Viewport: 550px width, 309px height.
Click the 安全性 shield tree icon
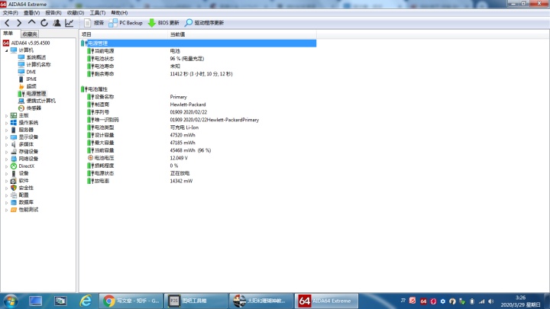[13, 188]
